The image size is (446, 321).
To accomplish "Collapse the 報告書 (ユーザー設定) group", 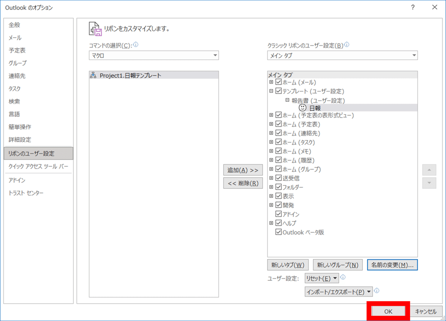I will coord(287,100).
